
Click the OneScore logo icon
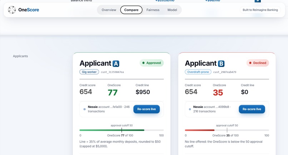coord(12,10)
